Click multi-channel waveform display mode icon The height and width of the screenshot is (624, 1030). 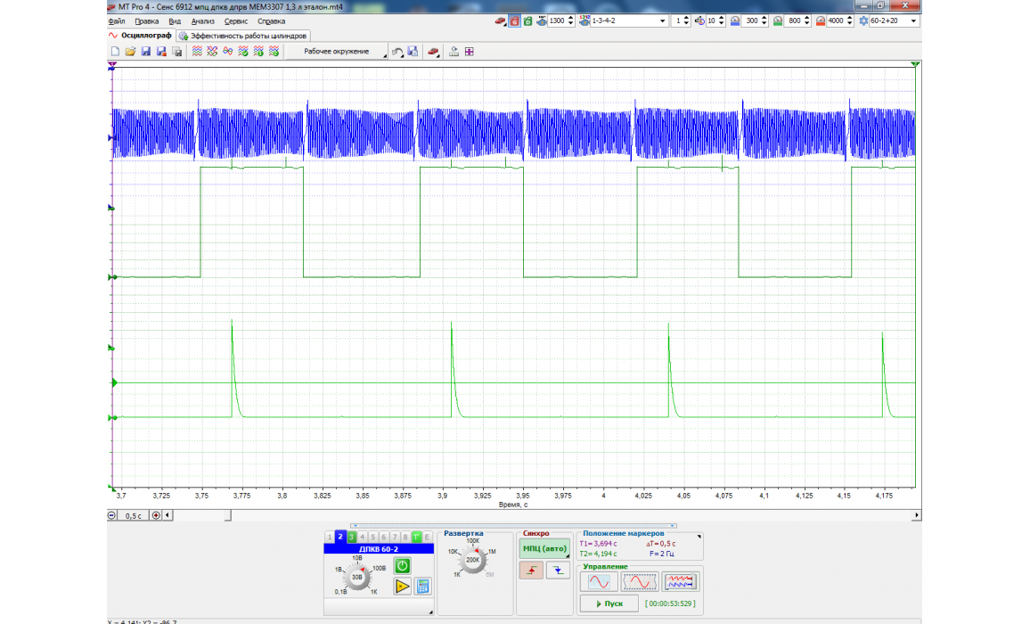point(681,582)
